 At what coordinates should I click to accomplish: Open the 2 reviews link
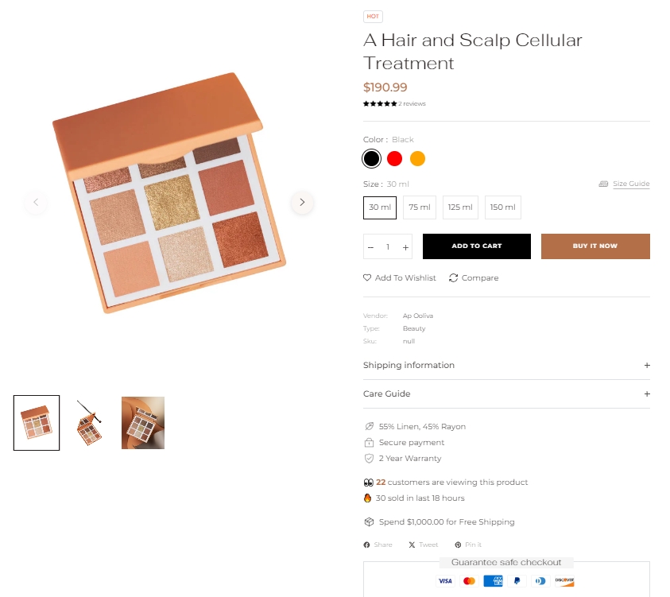pos(412,104)
